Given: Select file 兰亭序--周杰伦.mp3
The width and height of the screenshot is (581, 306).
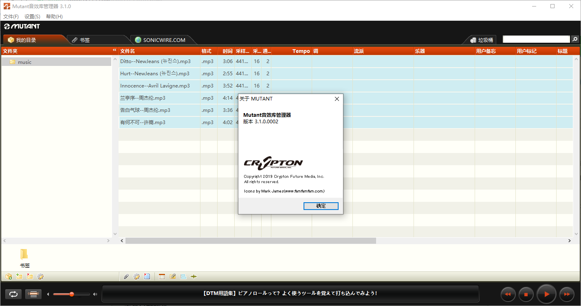Looking at the screenshot, I should click(x=143, y=98).
